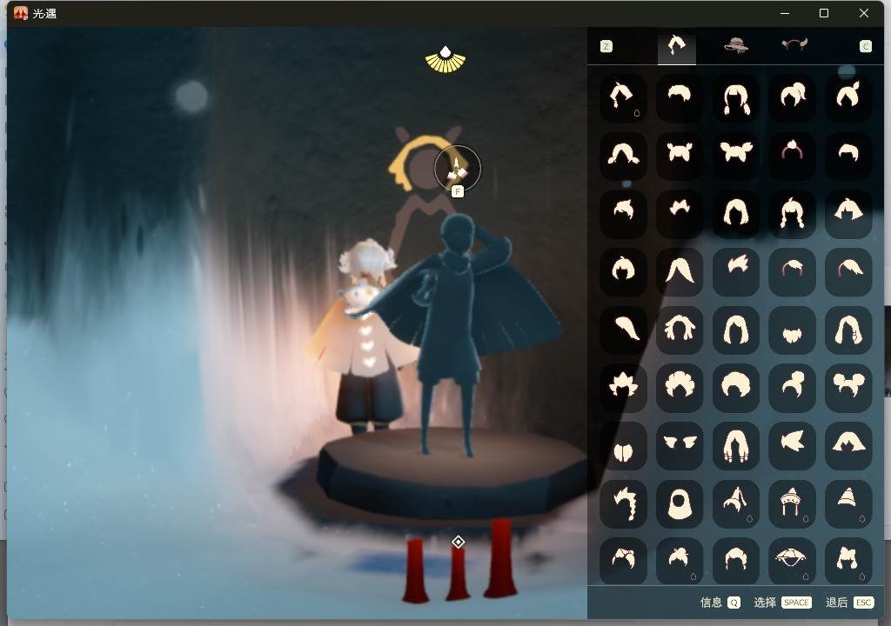Choose flared triangular hairstyle in row three, last column

click(x=848, y=214)
